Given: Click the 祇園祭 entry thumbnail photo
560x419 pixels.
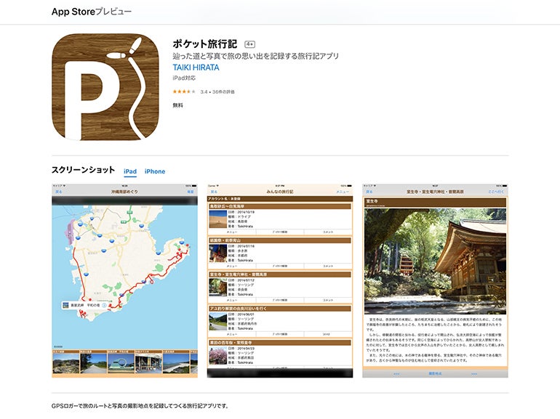Looking at the screenshot, I should click(218, 252).
